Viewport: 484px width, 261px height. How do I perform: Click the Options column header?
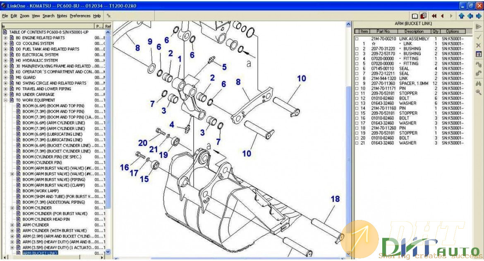pyautogui.click(x=453, y=31)
